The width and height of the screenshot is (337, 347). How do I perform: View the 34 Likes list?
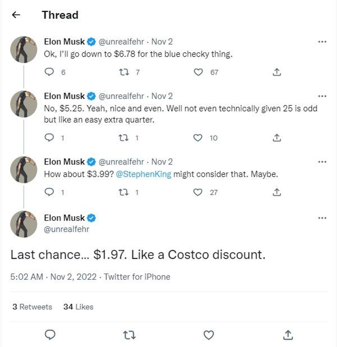tap(78, 307)
